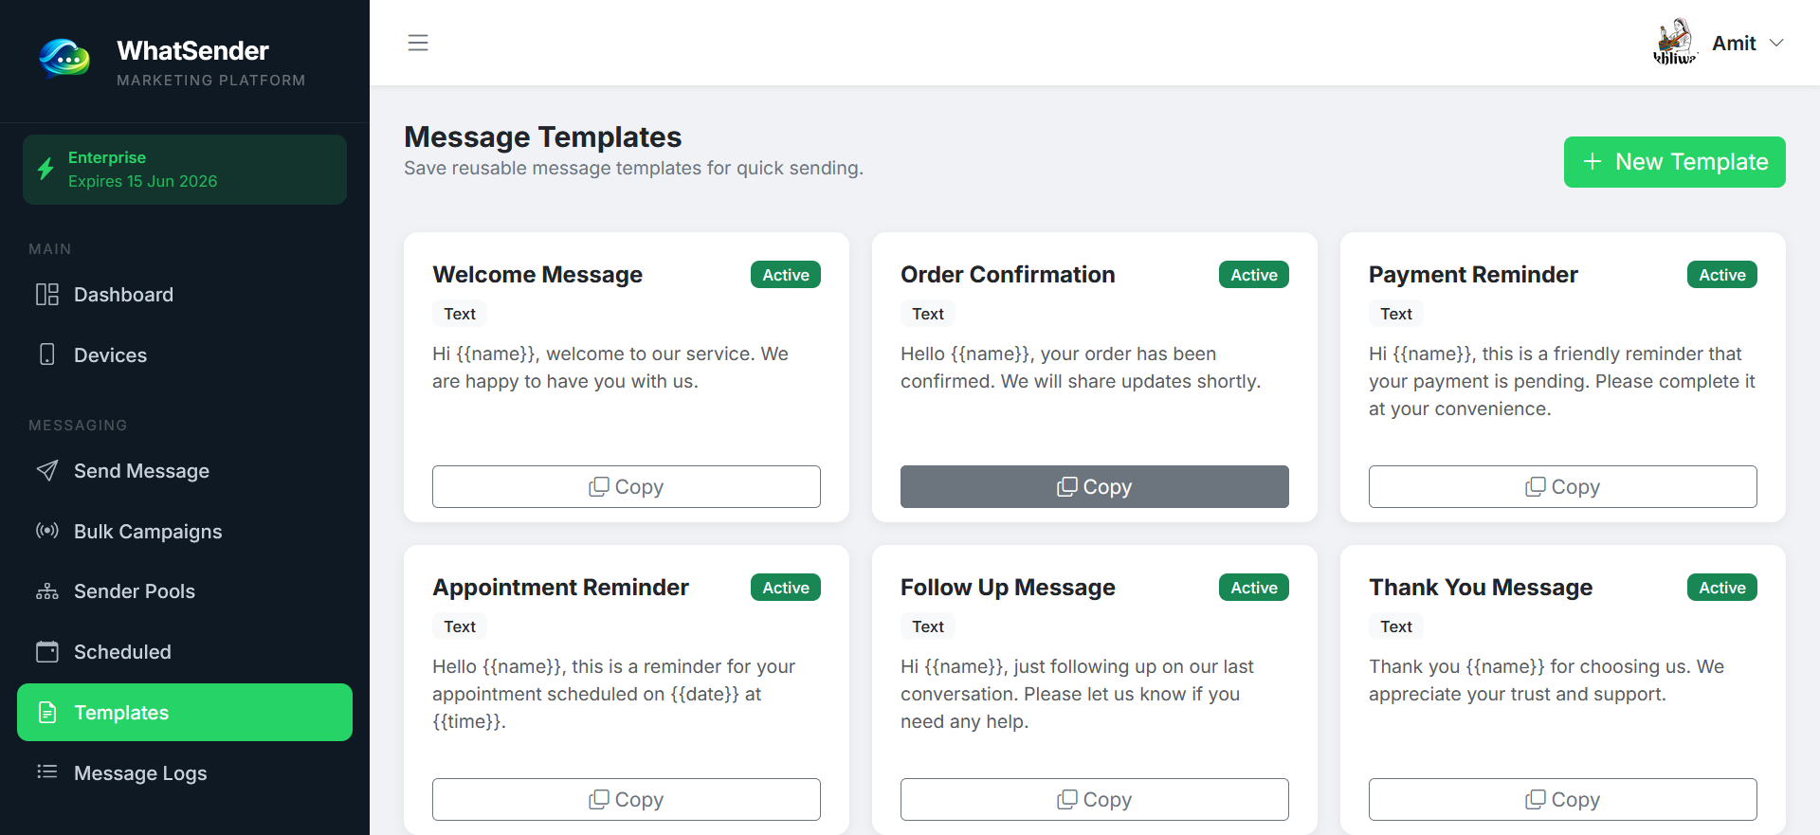Viewport: 1820px width, 835px height.
Task: Open the Enterprise plan expiry banner
Action: tap(185, 170)
